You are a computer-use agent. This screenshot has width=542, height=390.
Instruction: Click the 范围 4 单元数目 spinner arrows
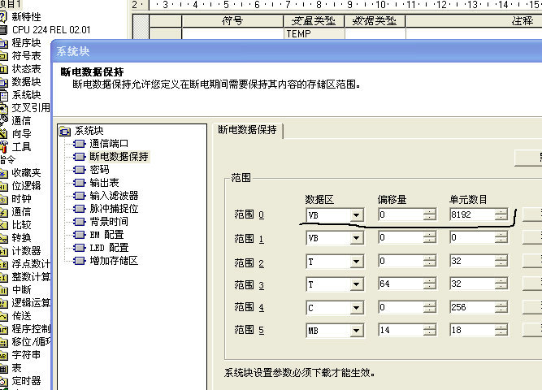(x=501, y=309)
